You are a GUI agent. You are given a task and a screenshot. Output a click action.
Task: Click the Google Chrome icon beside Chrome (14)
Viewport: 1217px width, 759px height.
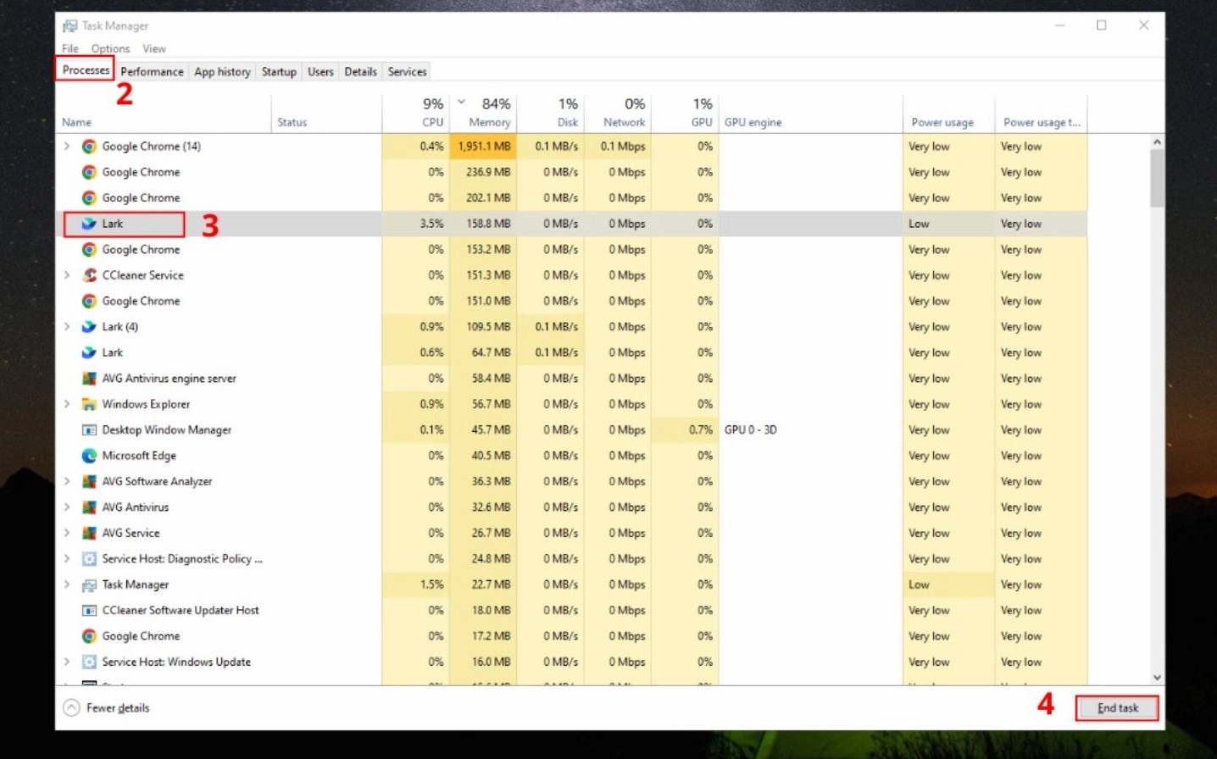(x=88, y=146)
